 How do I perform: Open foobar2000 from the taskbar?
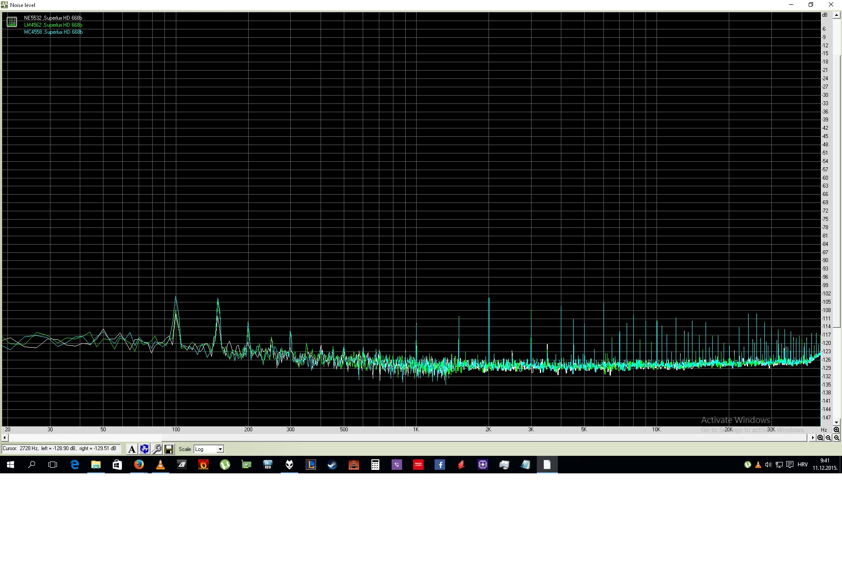[289, 465]
